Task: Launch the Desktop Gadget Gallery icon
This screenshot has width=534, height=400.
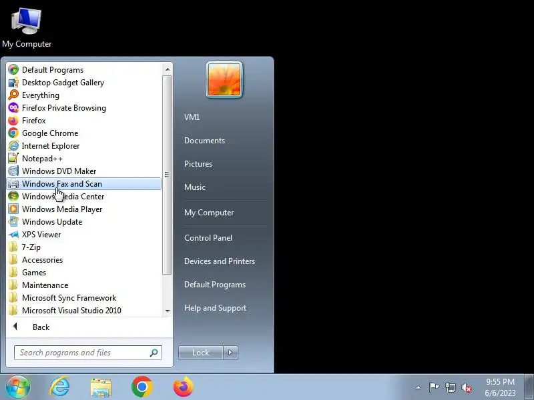Action: [x=13, y=82]
